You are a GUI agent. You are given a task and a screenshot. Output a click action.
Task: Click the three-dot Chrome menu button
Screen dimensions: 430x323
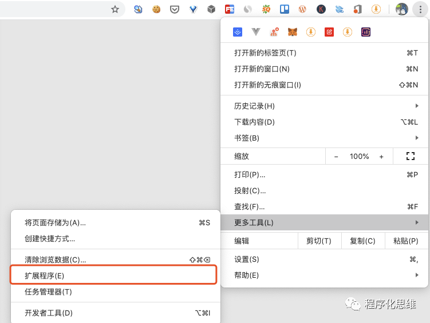420,9
